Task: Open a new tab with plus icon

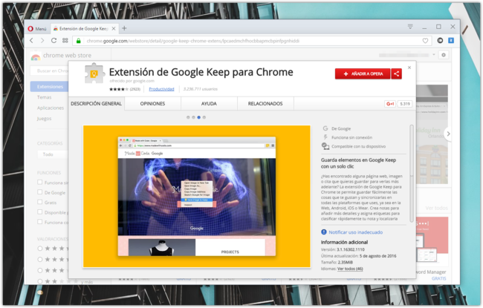Action: [x=124, y=28]
